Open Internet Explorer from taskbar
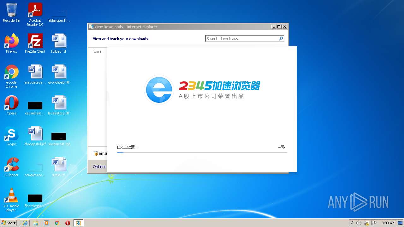404x227 pixels. 25,223
